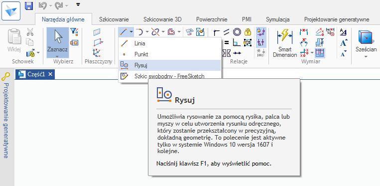Toggle the highlighted dimension icon in Wymiar
This screenshot has height=186, width=380.
click(320, 53)
